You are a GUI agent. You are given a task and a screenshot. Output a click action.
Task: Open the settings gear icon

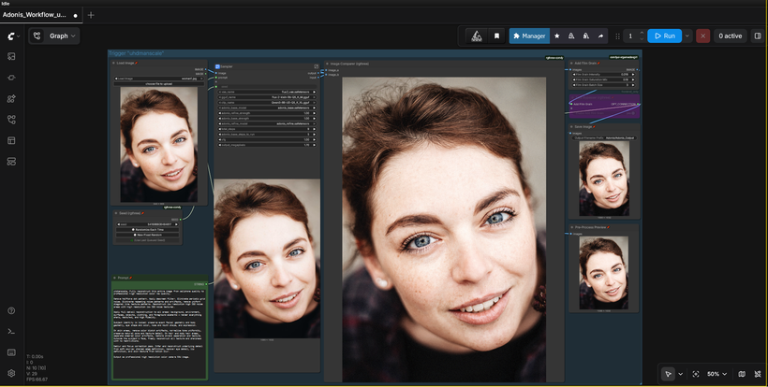coord(11,373)
